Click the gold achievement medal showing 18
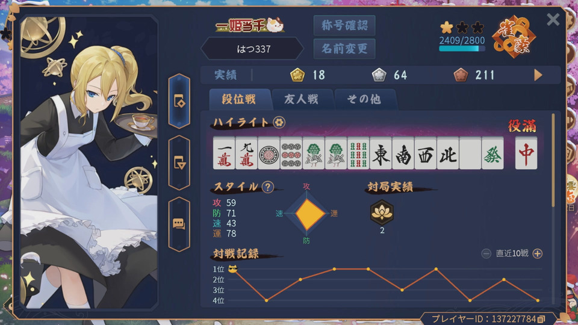The width and height of the screenshot is (578, 325). (x=297, y=75)
